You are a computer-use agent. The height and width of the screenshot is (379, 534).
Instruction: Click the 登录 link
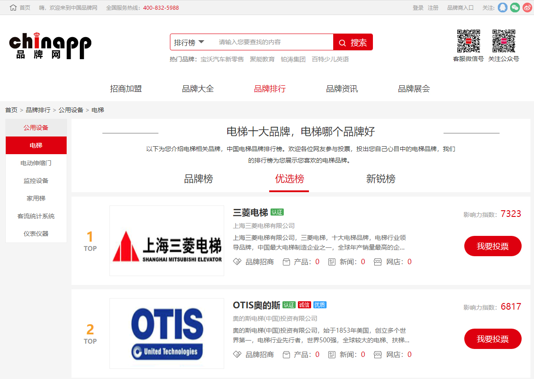418,8
